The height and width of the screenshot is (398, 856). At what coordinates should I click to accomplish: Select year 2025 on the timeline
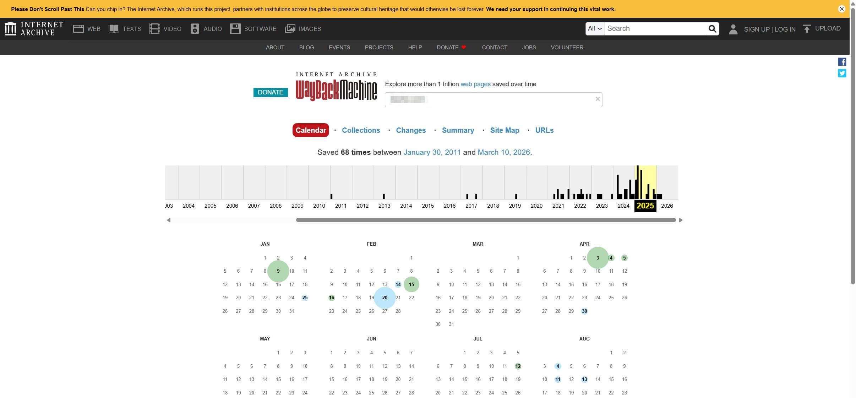click(645, 206)
